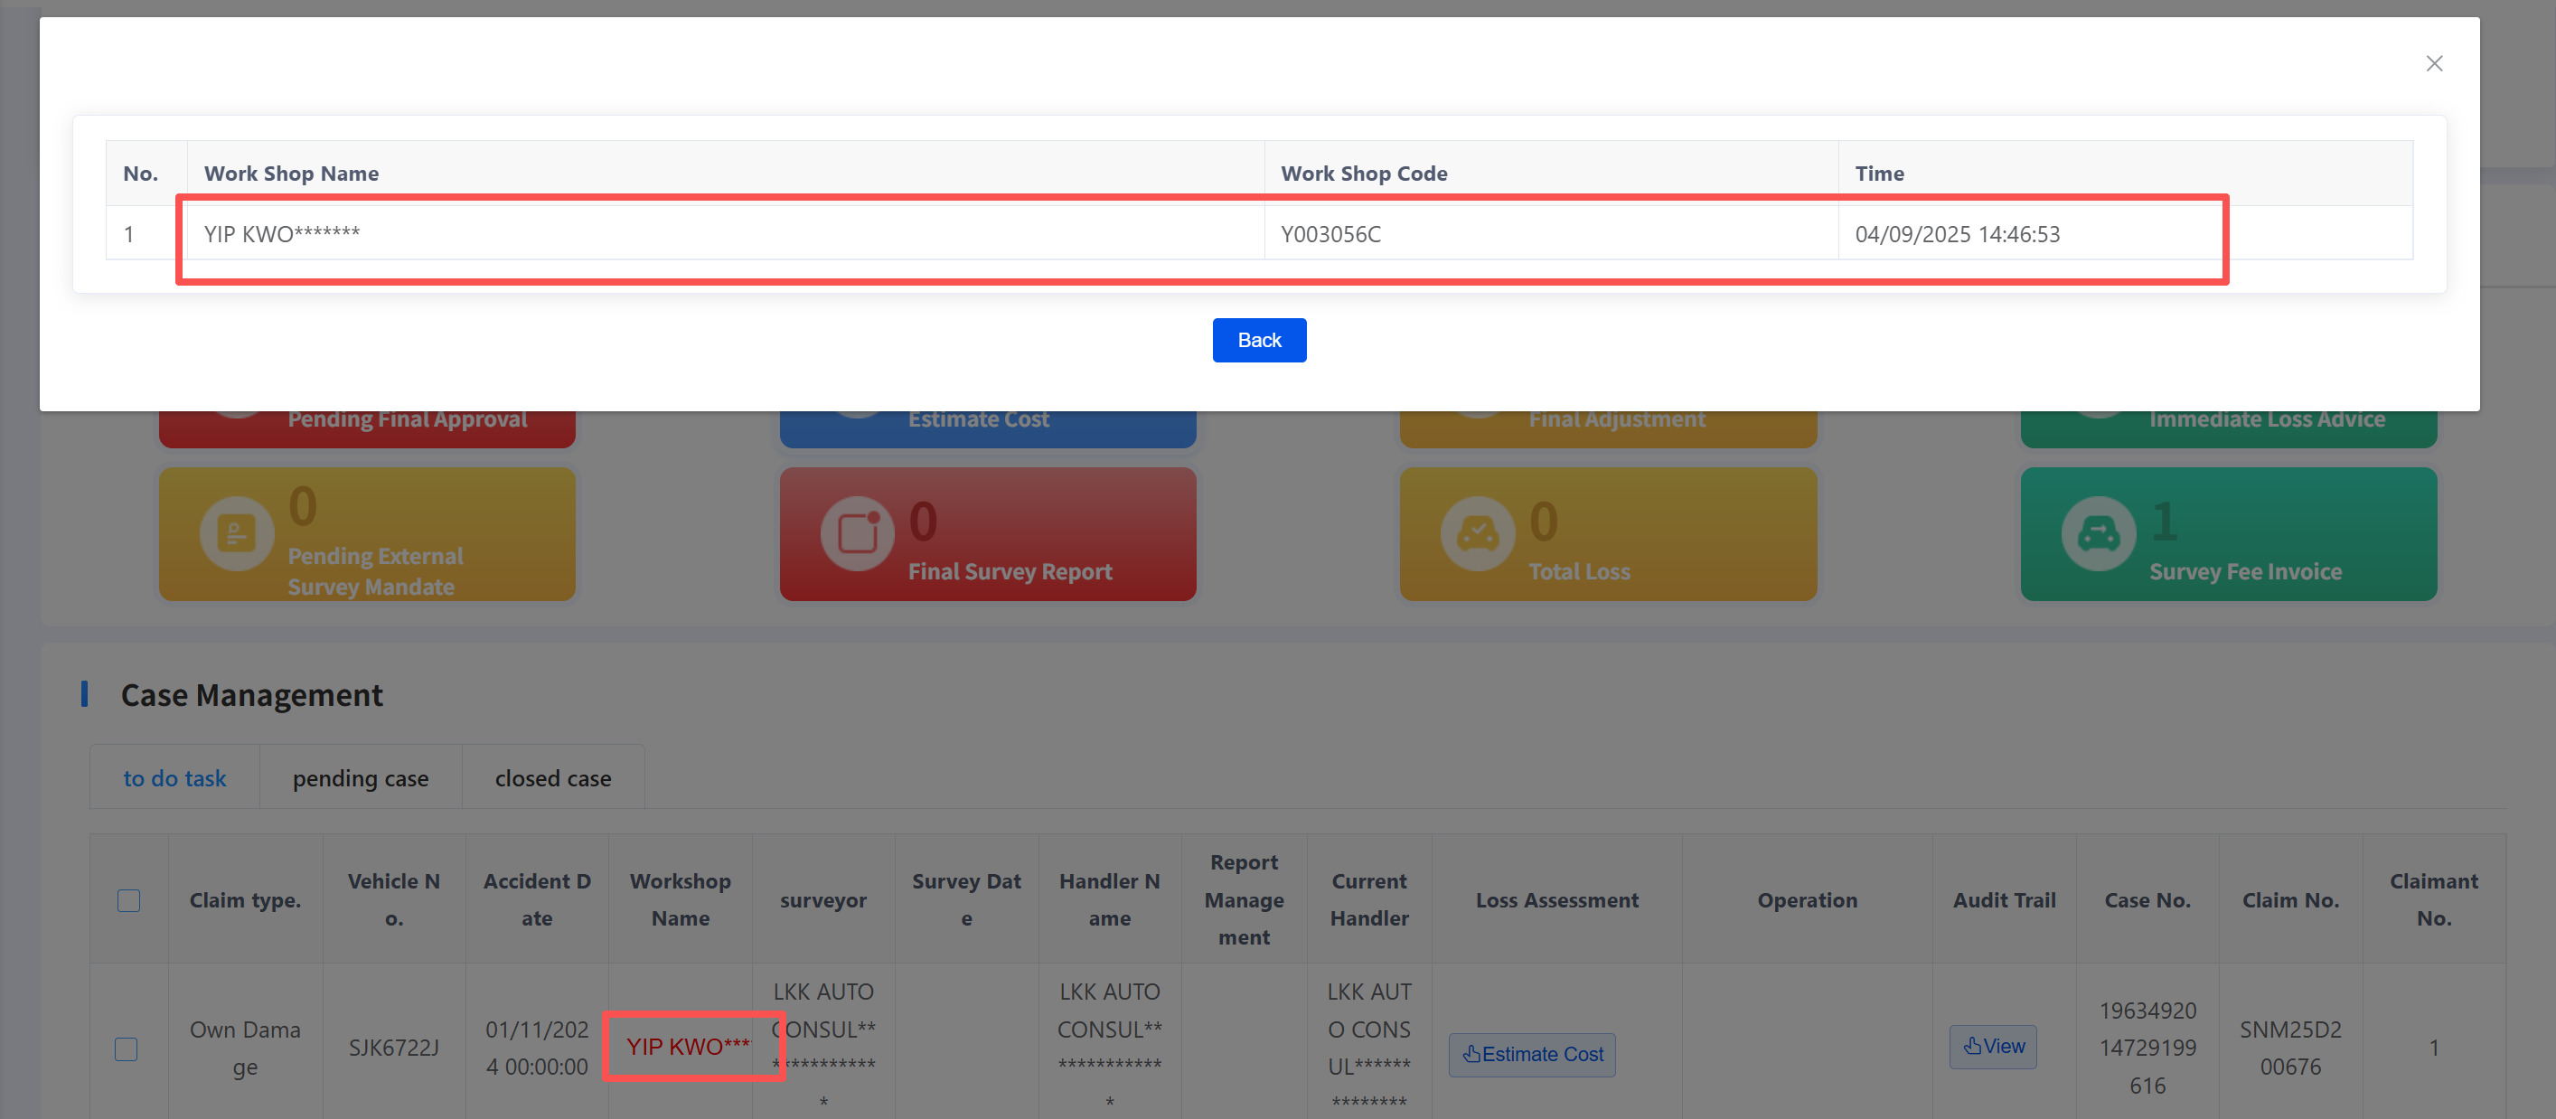
Task: Click the Work Shop Code Y003056C cell
Action: (1330, 234)
